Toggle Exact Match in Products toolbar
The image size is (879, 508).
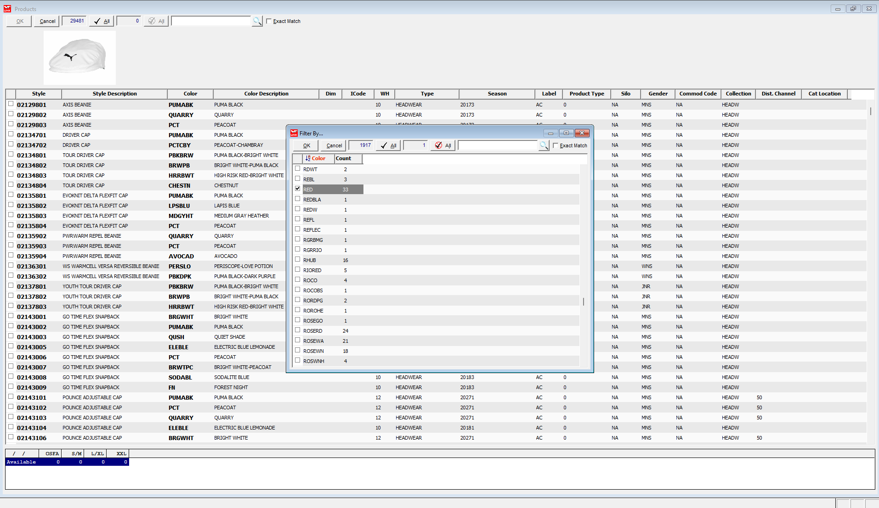coord(269,21)
